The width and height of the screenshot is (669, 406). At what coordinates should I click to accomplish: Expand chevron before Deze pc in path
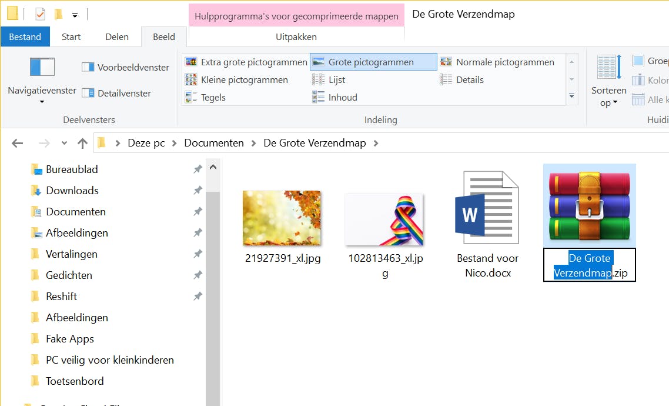118,143
